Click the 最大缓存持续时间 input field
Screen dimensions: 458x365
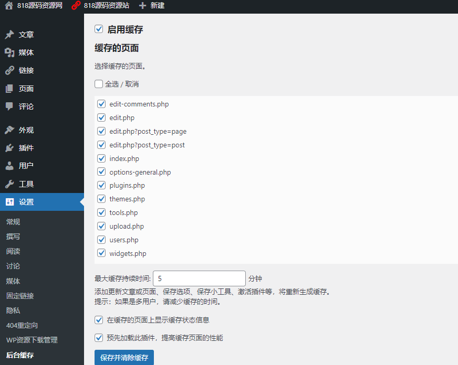point(199,278)
